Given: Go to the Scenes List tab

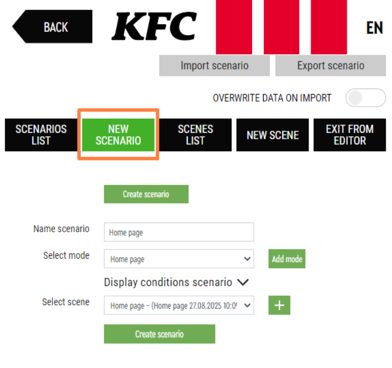Looking at the screenshot, I should click(x=195, y=135).
